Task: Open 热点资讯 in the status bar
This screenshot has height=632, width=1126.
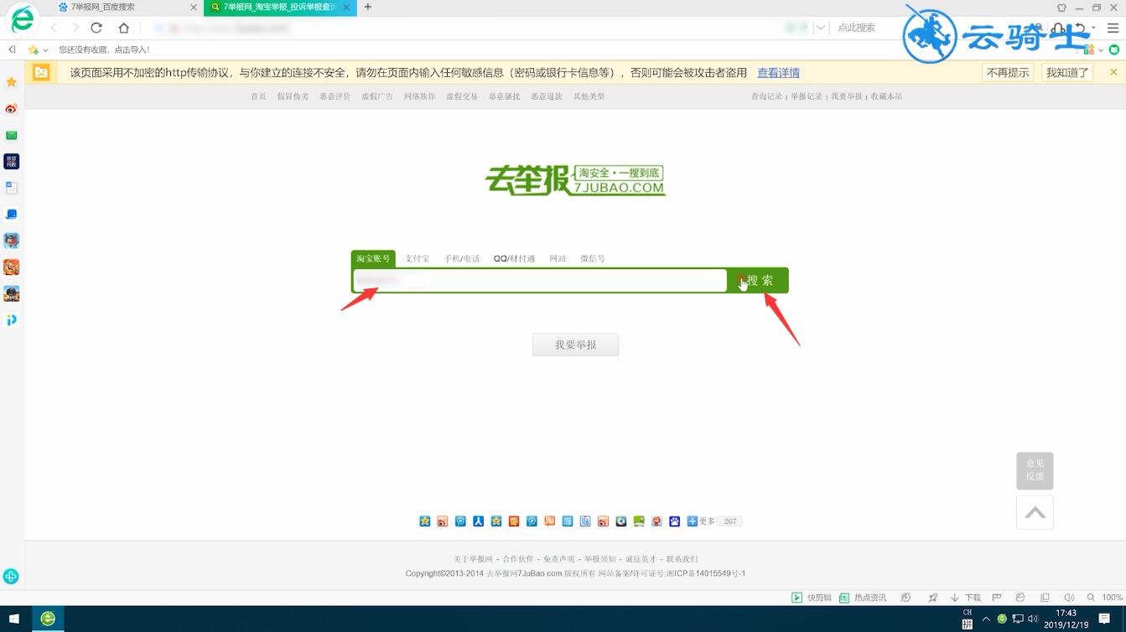Action: [x=863, y=598]
